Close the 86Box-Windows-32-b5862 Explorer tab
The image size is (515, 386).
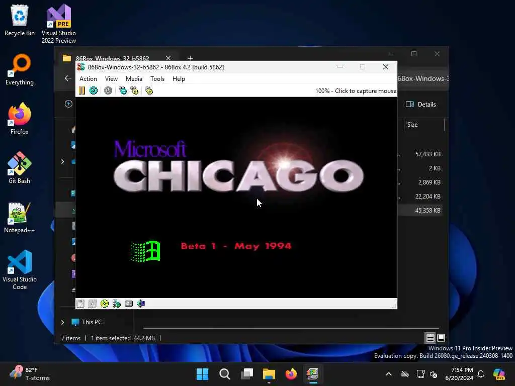168,58
